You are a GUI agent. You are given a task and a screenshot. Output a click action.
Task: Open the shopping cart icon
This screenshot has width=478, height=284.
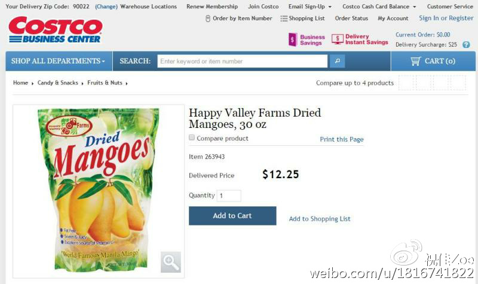click(415, 61)
